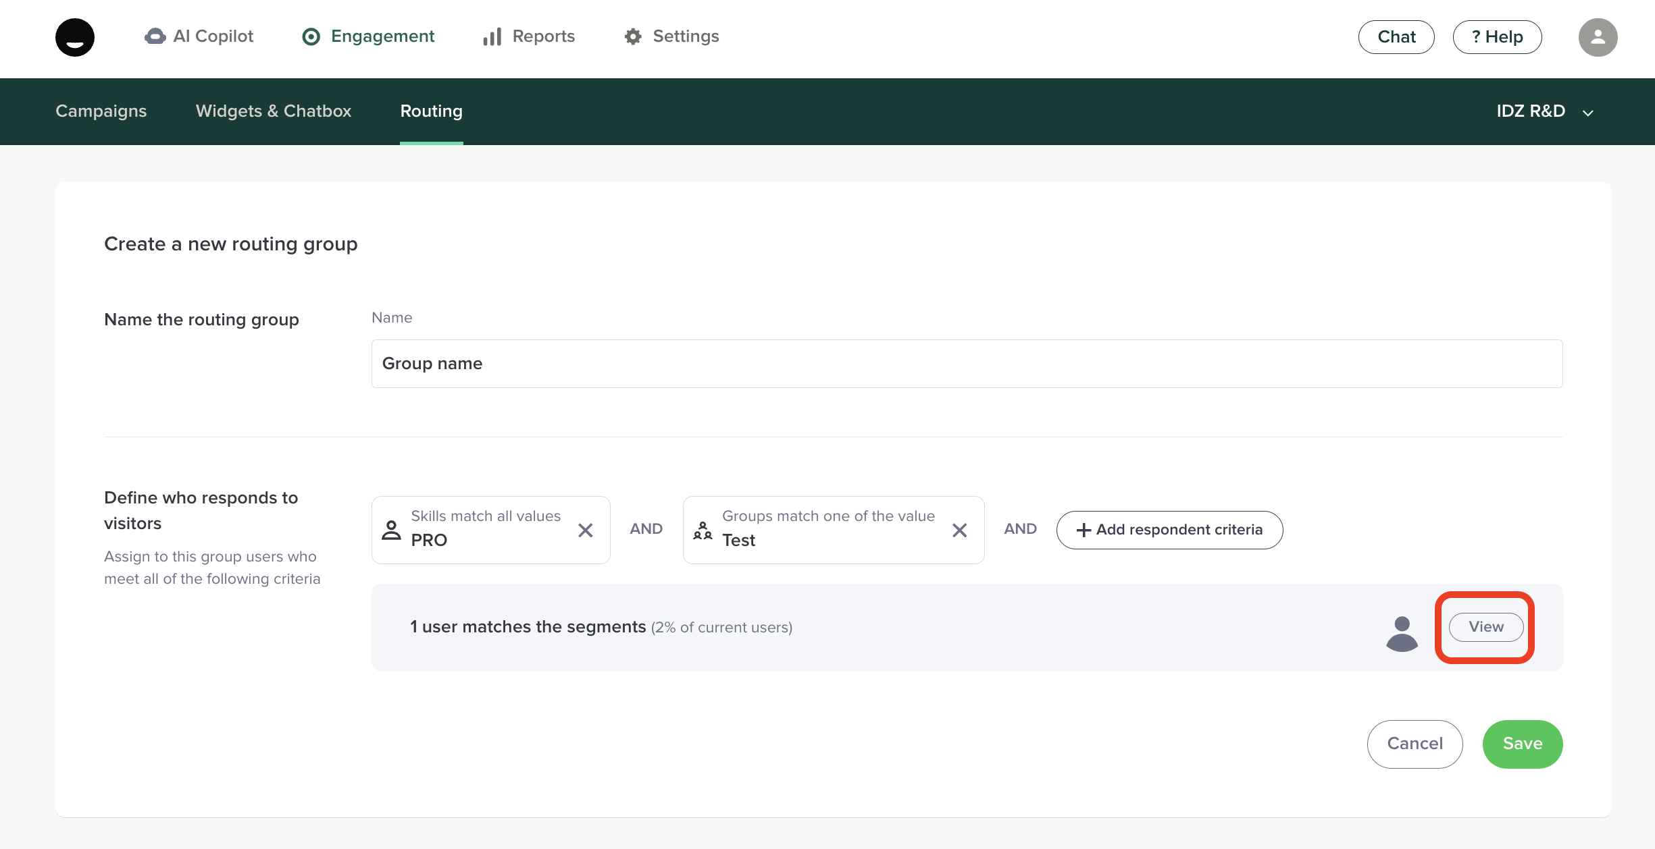Save the new routing group
1655x849 pixels.
click(1522, 744)
